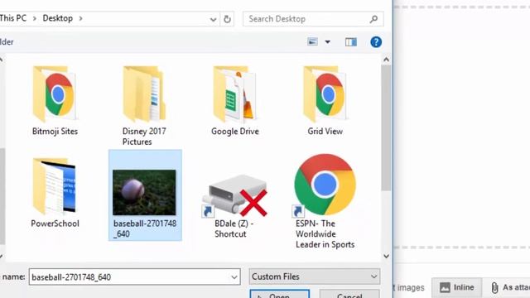
Task: Click the PowerSchool folder name label
Action: click(x=55, y=223)
